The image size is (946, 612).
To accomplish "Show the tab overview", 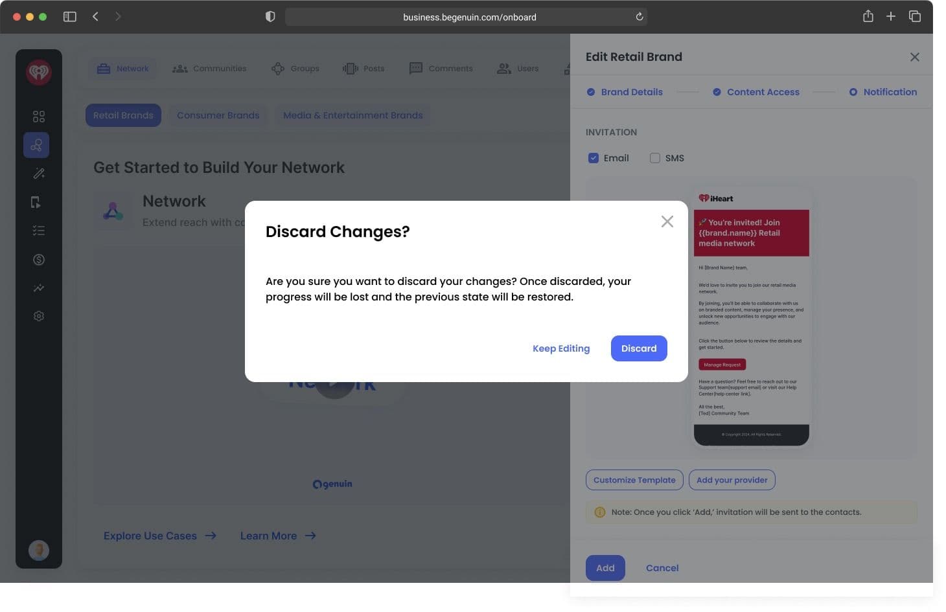I will coord(914,17).
